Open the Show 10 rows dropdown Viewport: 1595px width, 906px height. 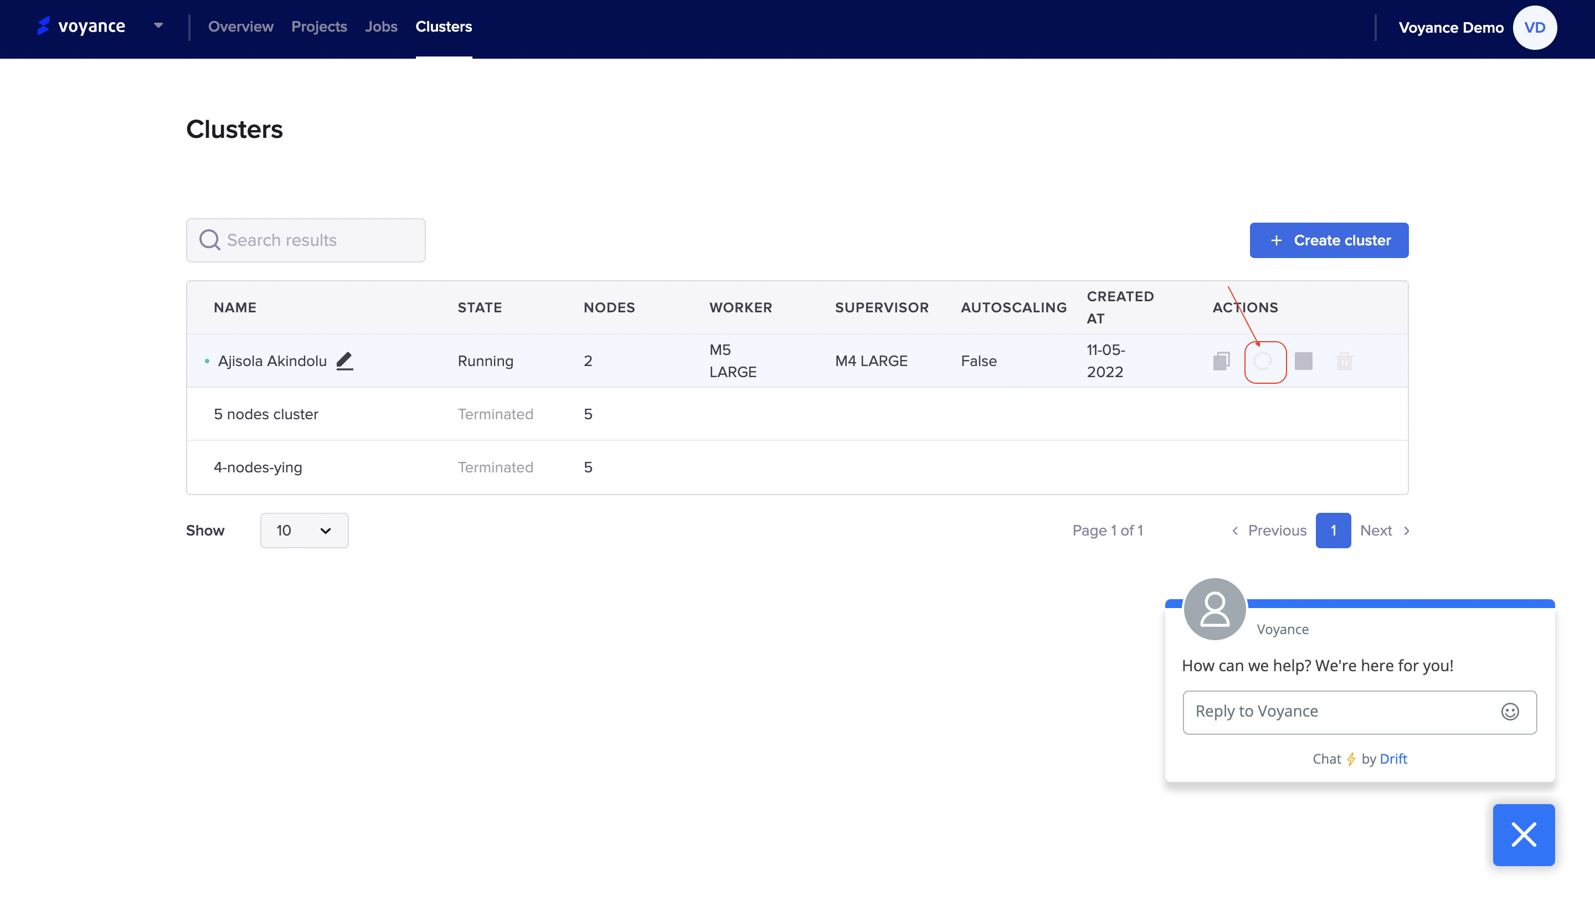click(x=304, y=530)
